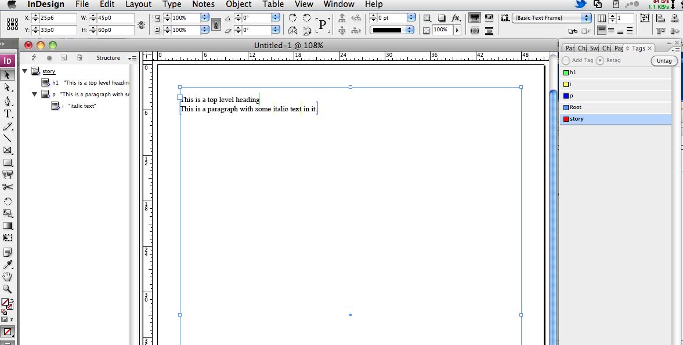Select the Type tool

point(7,114)
